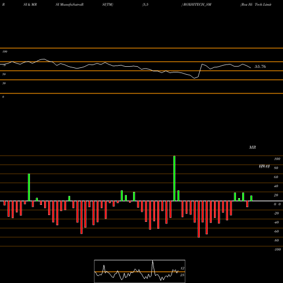This screenshot has height=283, width=283.
Task: Click the 0 label on the RSI axis
Action: pyautogui.click(x=3, y=97)
